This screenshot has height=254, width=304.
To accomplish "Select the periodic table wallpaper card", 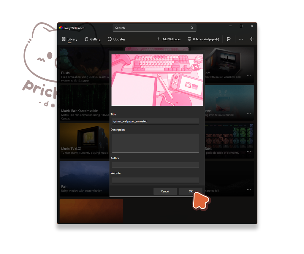I will click(x=229, y=141).
